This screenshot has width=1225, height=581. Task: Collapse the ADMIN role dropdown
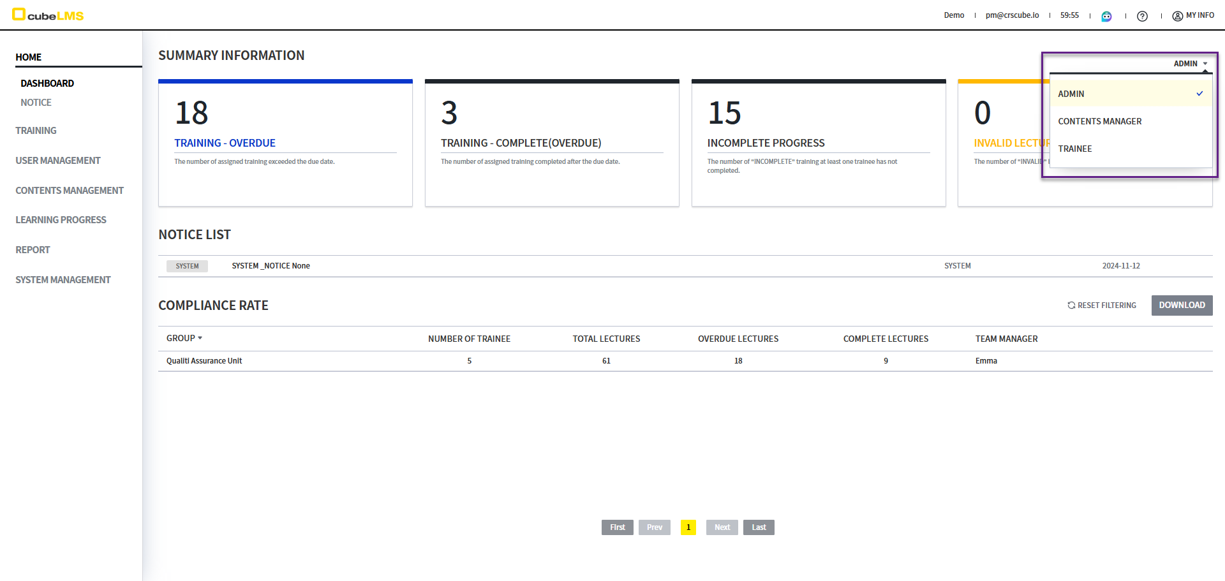tap(1191, 64)
